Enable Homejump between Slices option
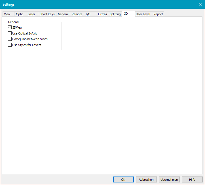Viewport: 205px width, 185px height. click(10, 39)
